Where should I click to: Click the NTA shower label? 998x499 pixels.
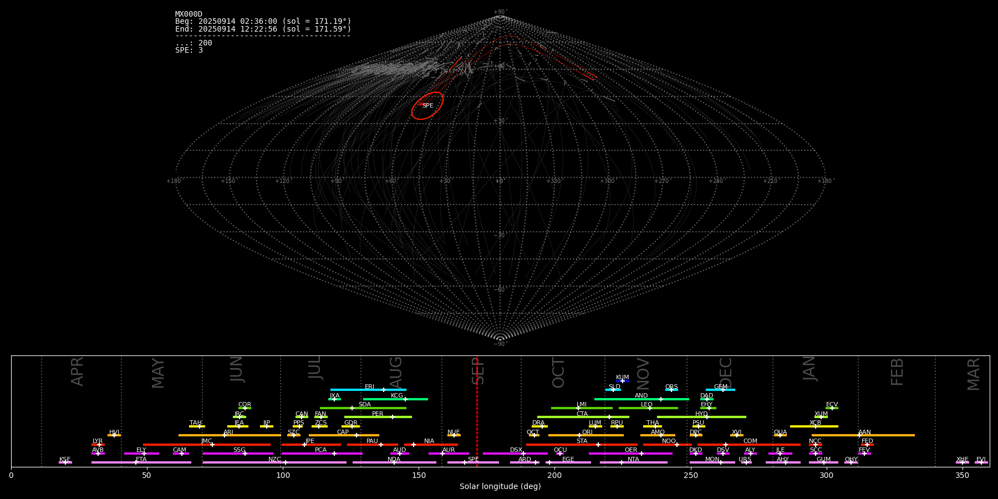coord(633,460)
